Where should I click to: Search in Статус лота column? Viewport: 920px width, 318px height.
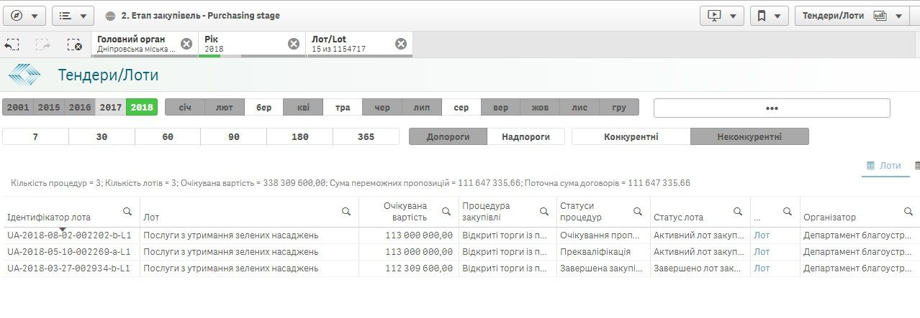click(x=738, y=211)
